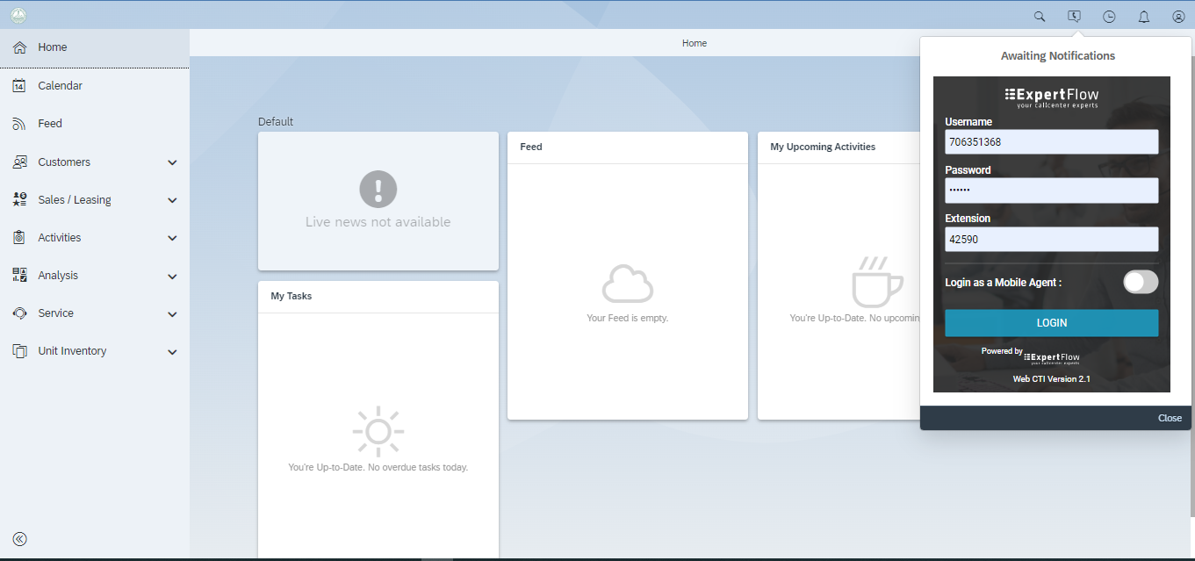Click into the Username input field
1195x561 pixels.
(x=1051, y=142)
